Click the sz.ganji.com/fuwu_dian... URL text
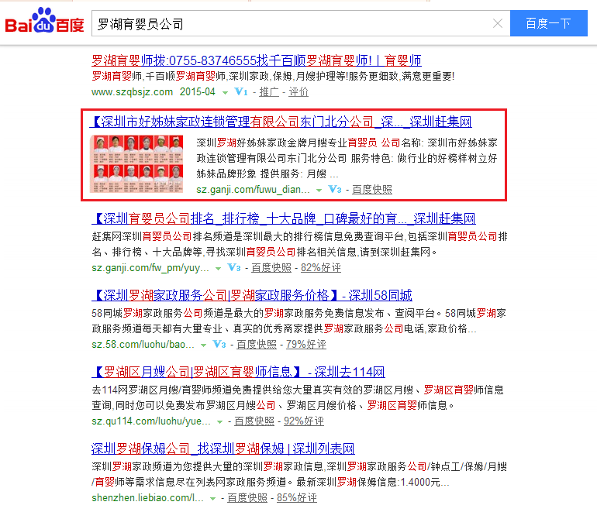Screen dimensions: 597x519 coord(253,189)
